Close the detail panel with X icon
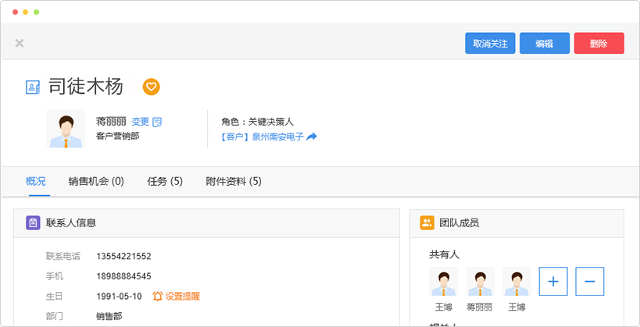 coord(20,44)
